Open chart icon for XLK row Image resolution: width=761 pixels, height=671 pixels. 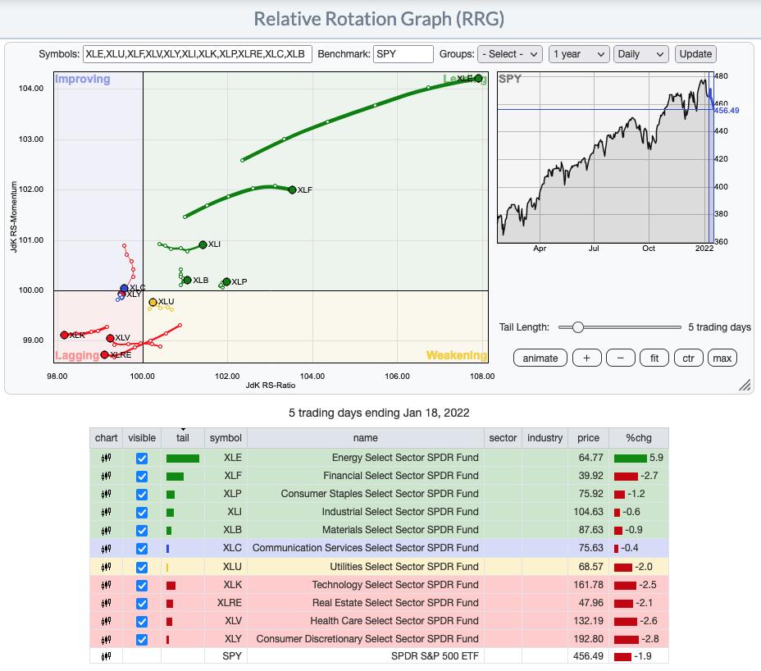[x=107, y=585]
